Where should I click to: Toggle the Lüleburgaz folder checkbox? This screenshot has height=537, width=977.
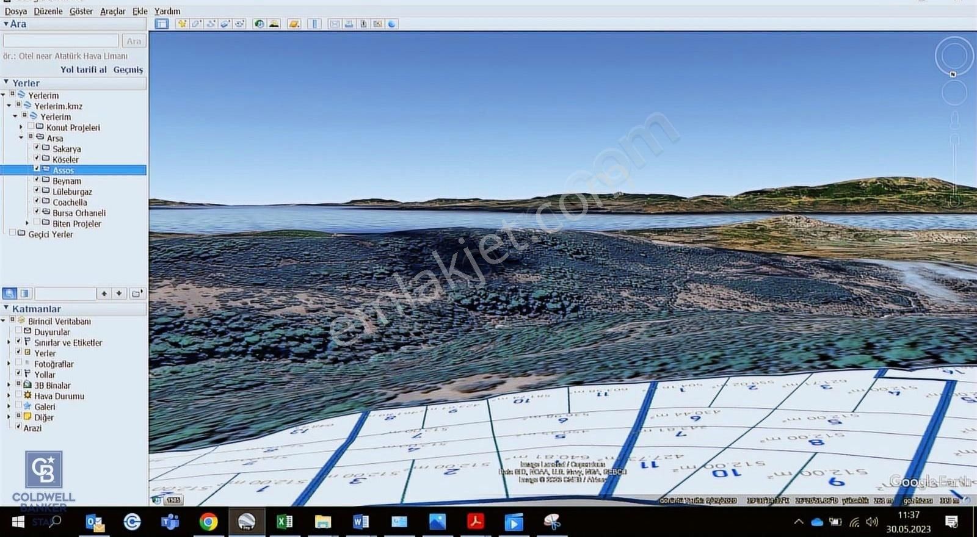[x=37, y=190]
